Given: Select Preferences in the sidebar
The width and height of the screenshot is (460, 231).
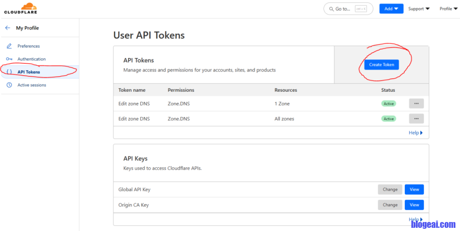Looking at the screenshot, I should point(28,46).
